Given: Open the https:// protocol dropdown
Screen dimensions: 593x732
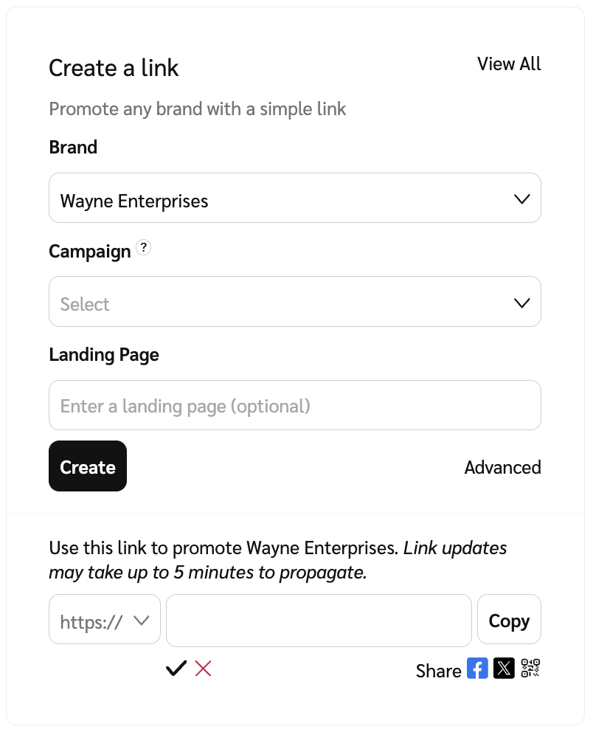Looking at the screenshot, I should pyautogui.click(x=104, y=621).
